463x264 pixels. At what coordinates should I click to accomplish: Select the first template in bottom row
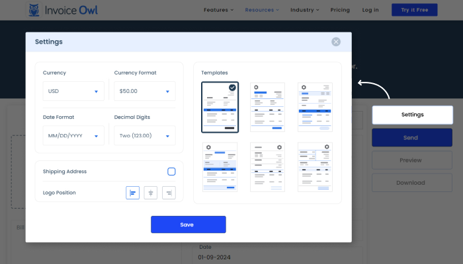click(x=220, y=167)
